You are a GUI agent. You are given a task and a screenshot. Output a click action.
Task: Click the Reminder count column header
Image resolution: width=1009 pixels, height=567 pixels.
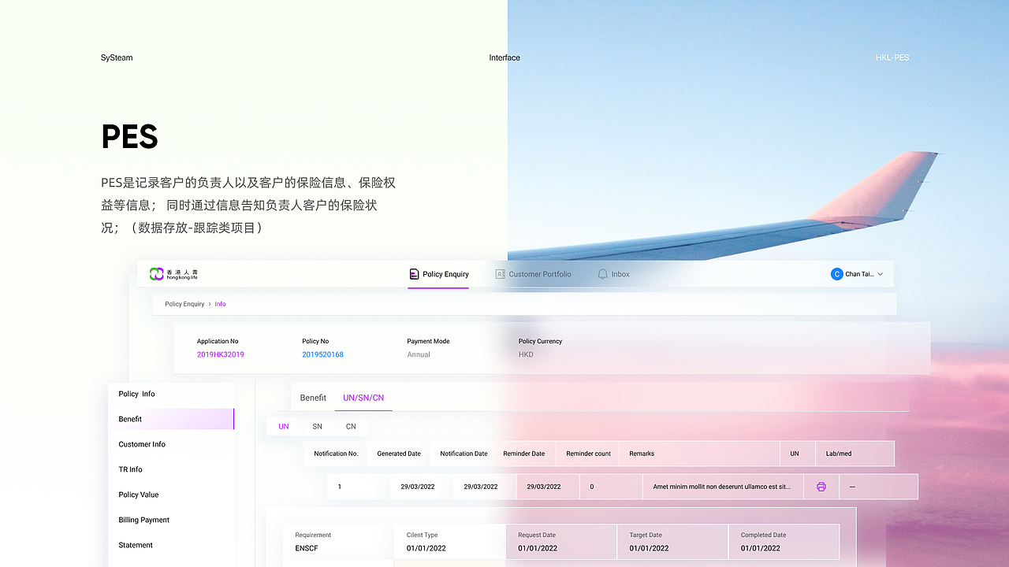click(x=589, y=454)
